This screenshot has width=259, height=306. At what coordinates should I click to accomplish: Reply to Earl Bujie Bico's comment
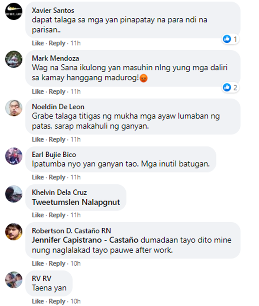pos(57,177)
